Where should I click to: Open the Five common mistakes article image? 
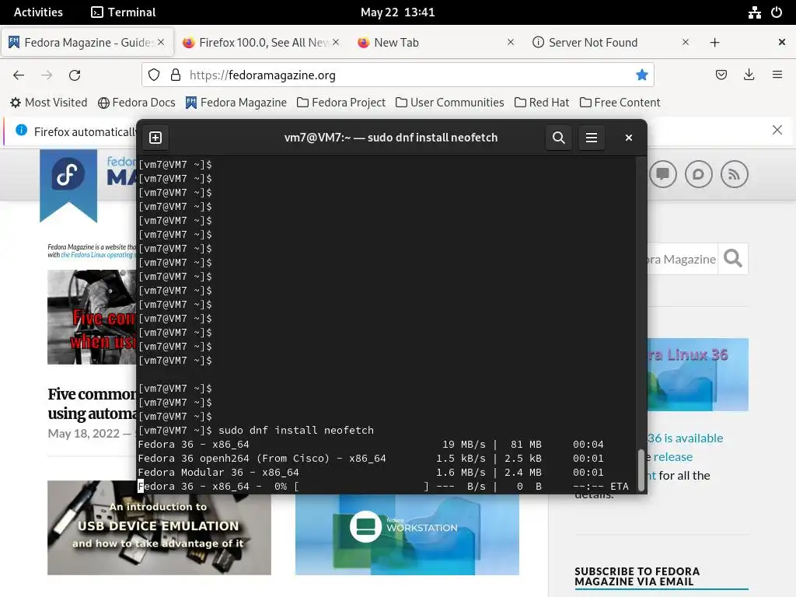click(92, 317)
